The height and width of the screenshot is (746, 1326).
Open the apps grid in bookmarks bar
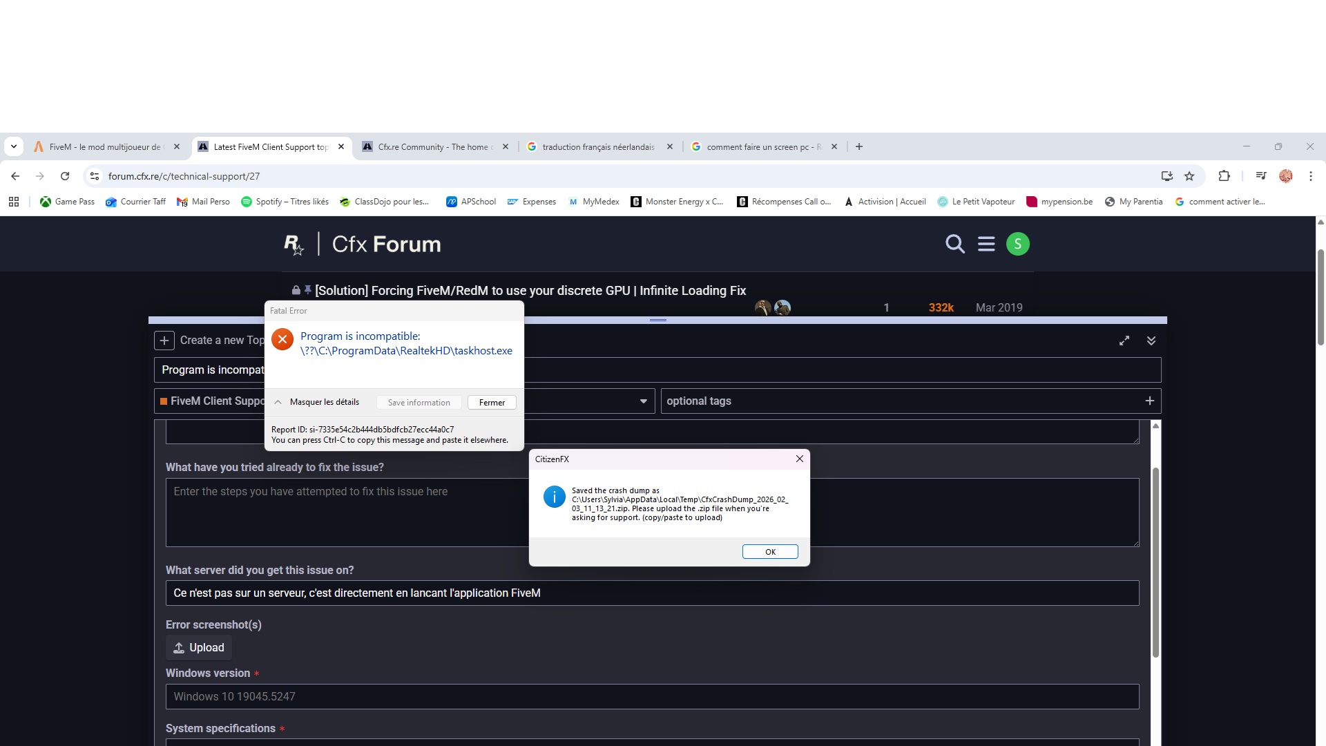(14, 202)
